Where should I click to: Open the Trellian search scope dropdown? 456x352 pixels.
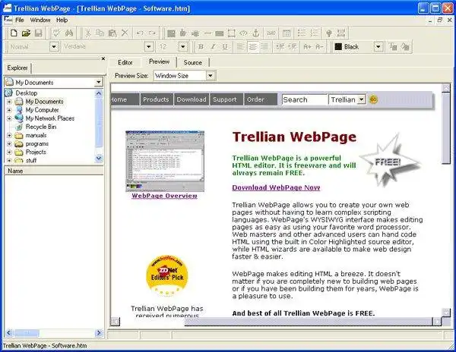(361, 99)
